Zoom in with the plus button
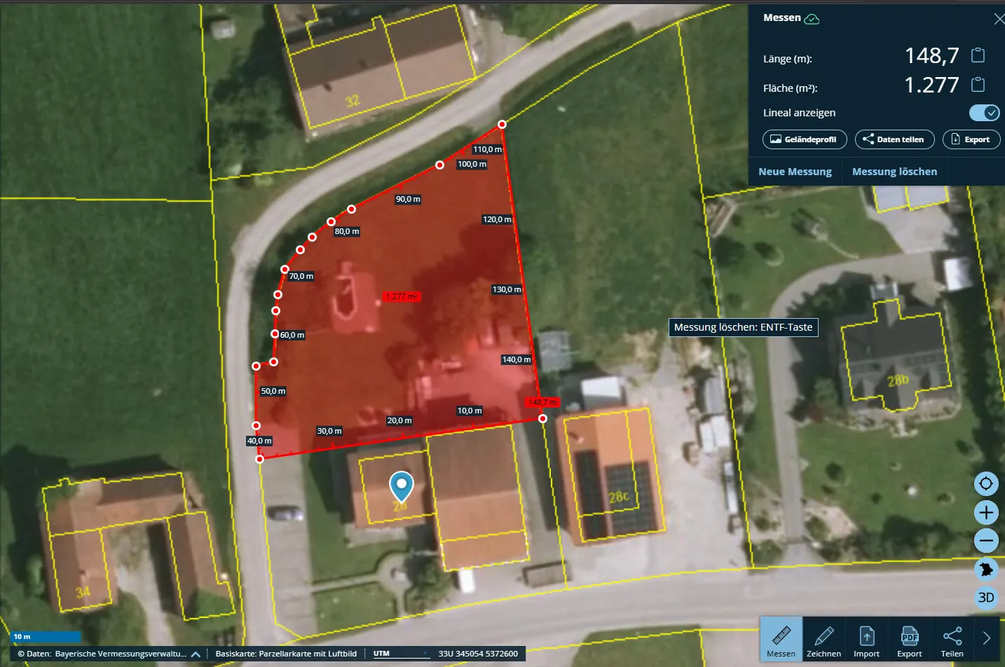The width and height of the screenshot is (1005, 667). (986, 512)
